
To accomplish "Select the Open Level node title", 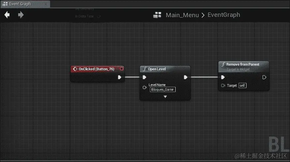I will click(x=157, y=69).
